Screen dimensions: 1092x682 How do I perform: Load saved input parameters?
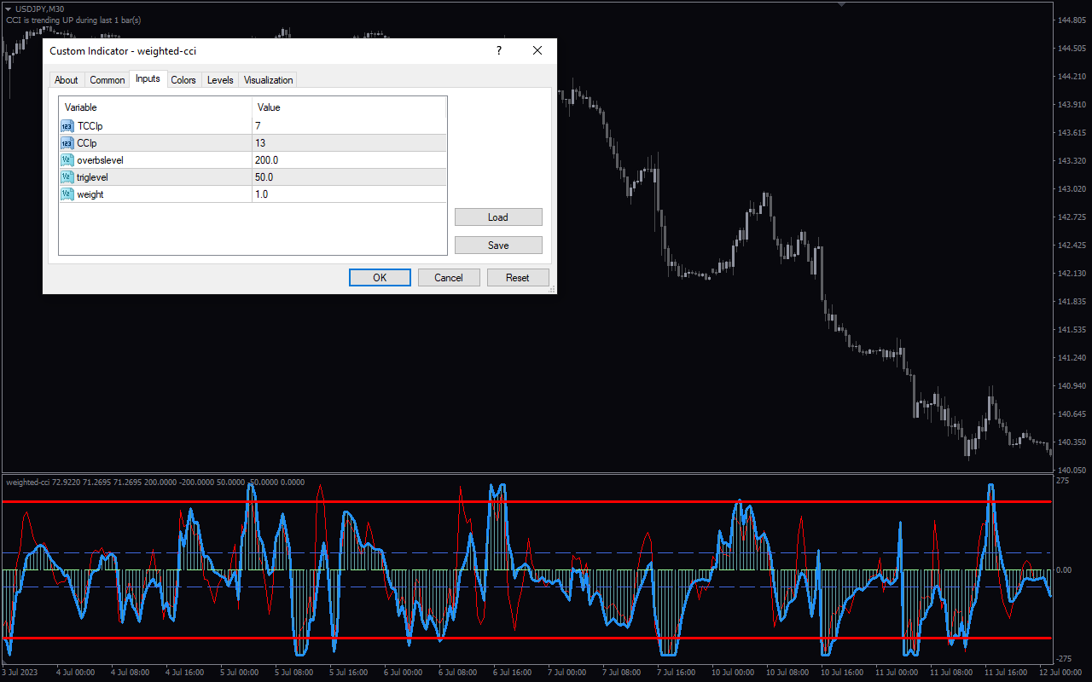pos(498,217)
